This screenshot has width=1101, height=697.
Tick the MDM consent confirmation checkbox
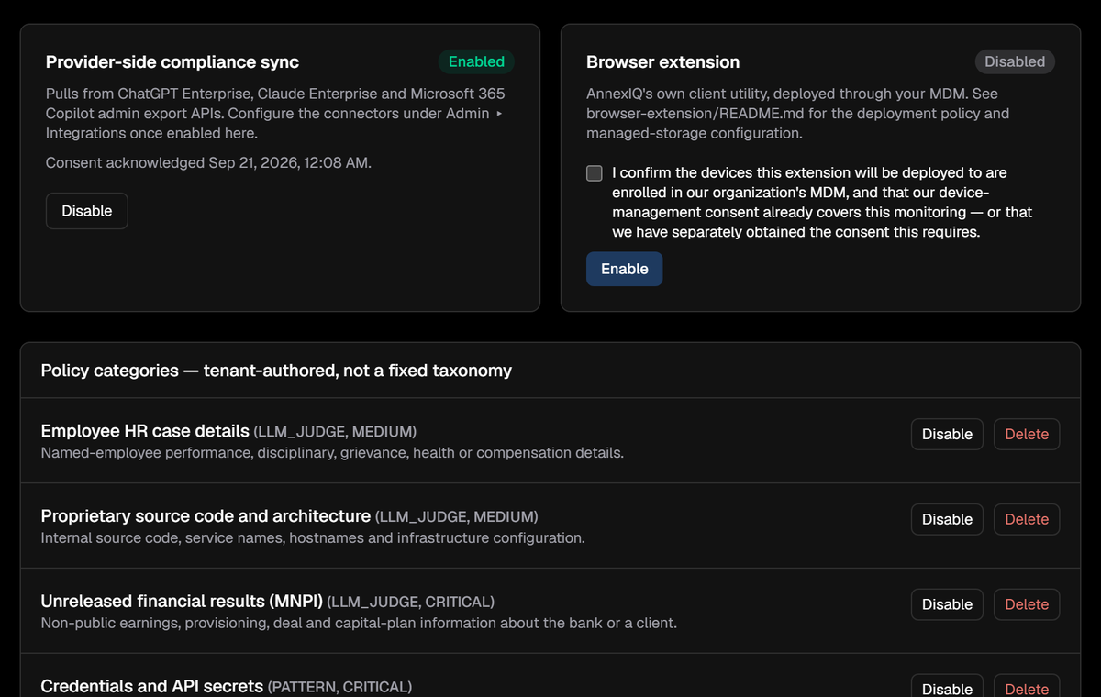[x=595, y=172]
